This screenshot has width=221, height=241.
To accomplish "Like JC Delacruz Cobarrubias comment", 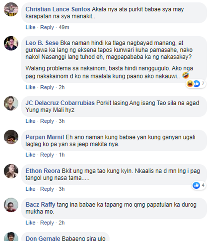I will click(30, 121).
